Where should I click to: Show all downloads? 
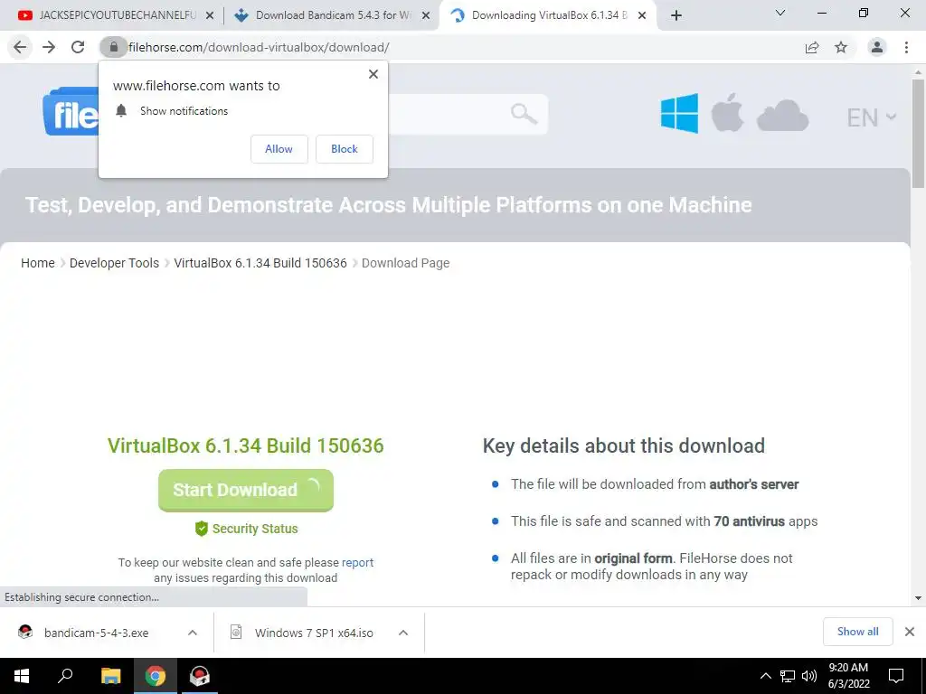coord(857,632)
